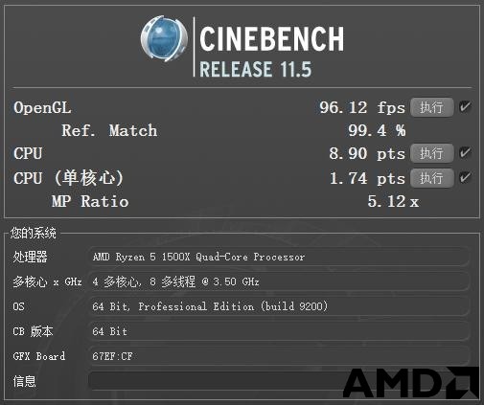Click the CPU 8.90 pts score
The image size is (484, 405).
(367, 153)
